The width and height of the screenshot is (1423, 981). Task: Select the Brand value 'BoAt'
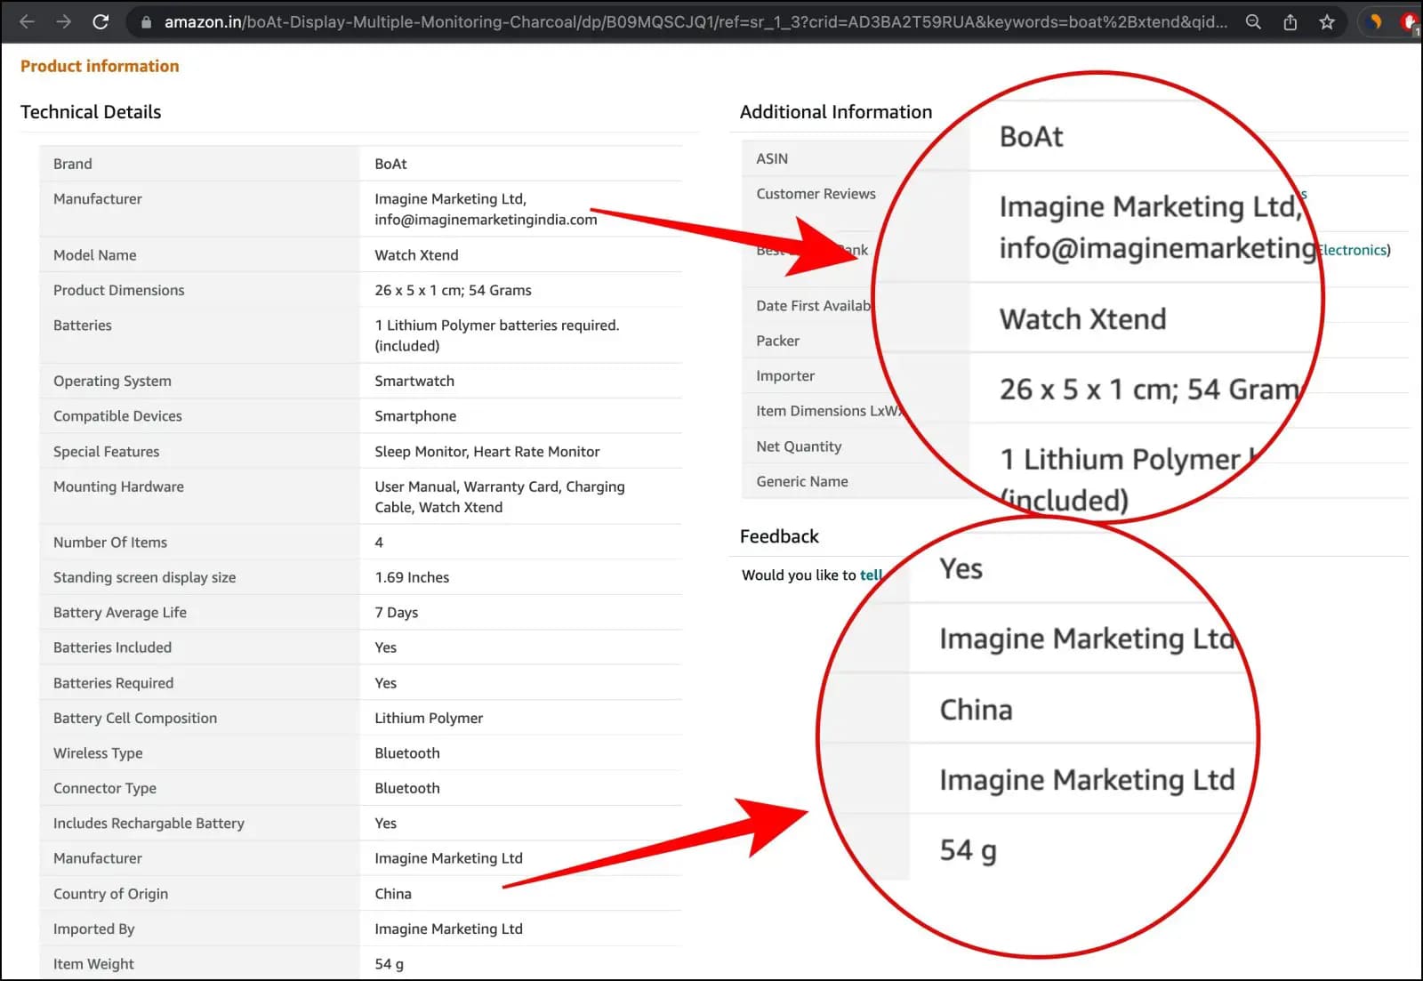(x=390, y=164)
